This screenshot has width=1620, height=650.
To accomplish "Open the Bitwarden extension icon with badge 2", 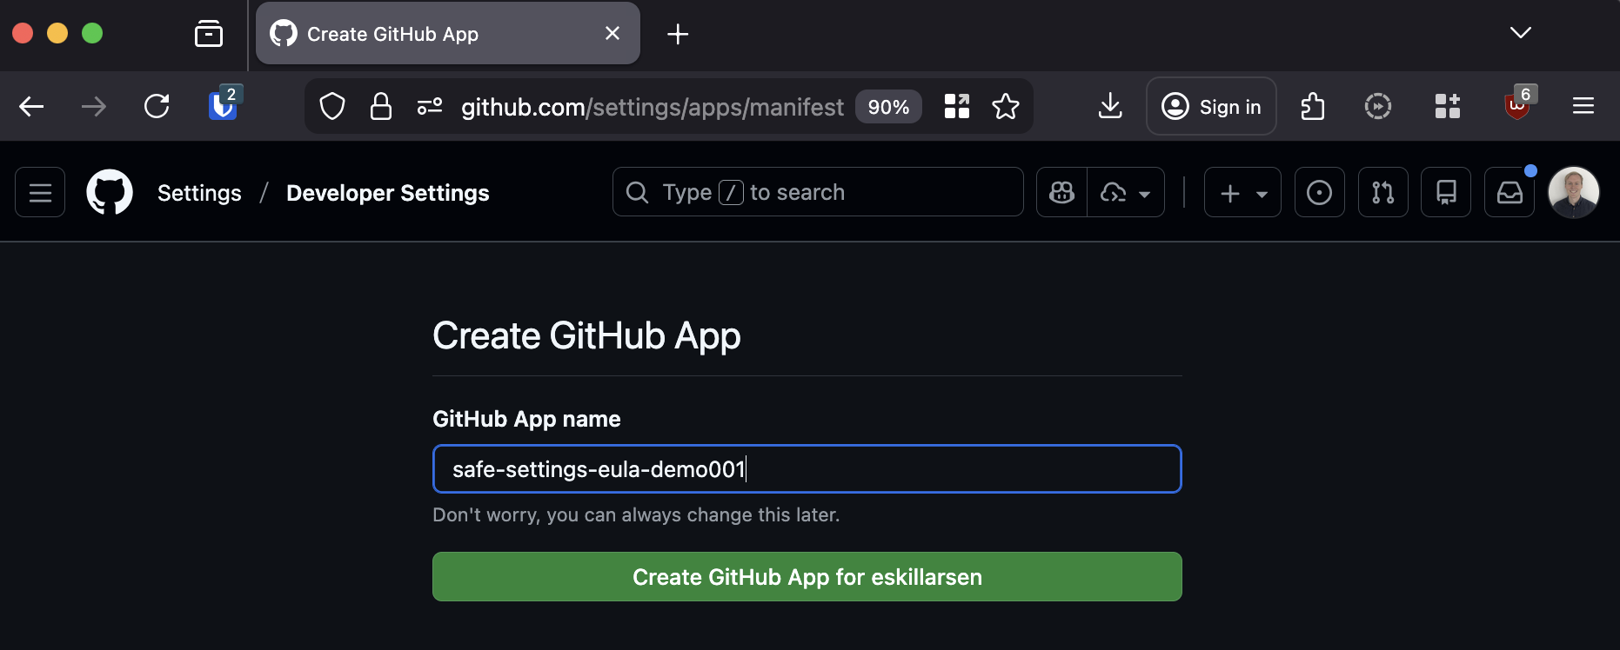I will 224,105.
